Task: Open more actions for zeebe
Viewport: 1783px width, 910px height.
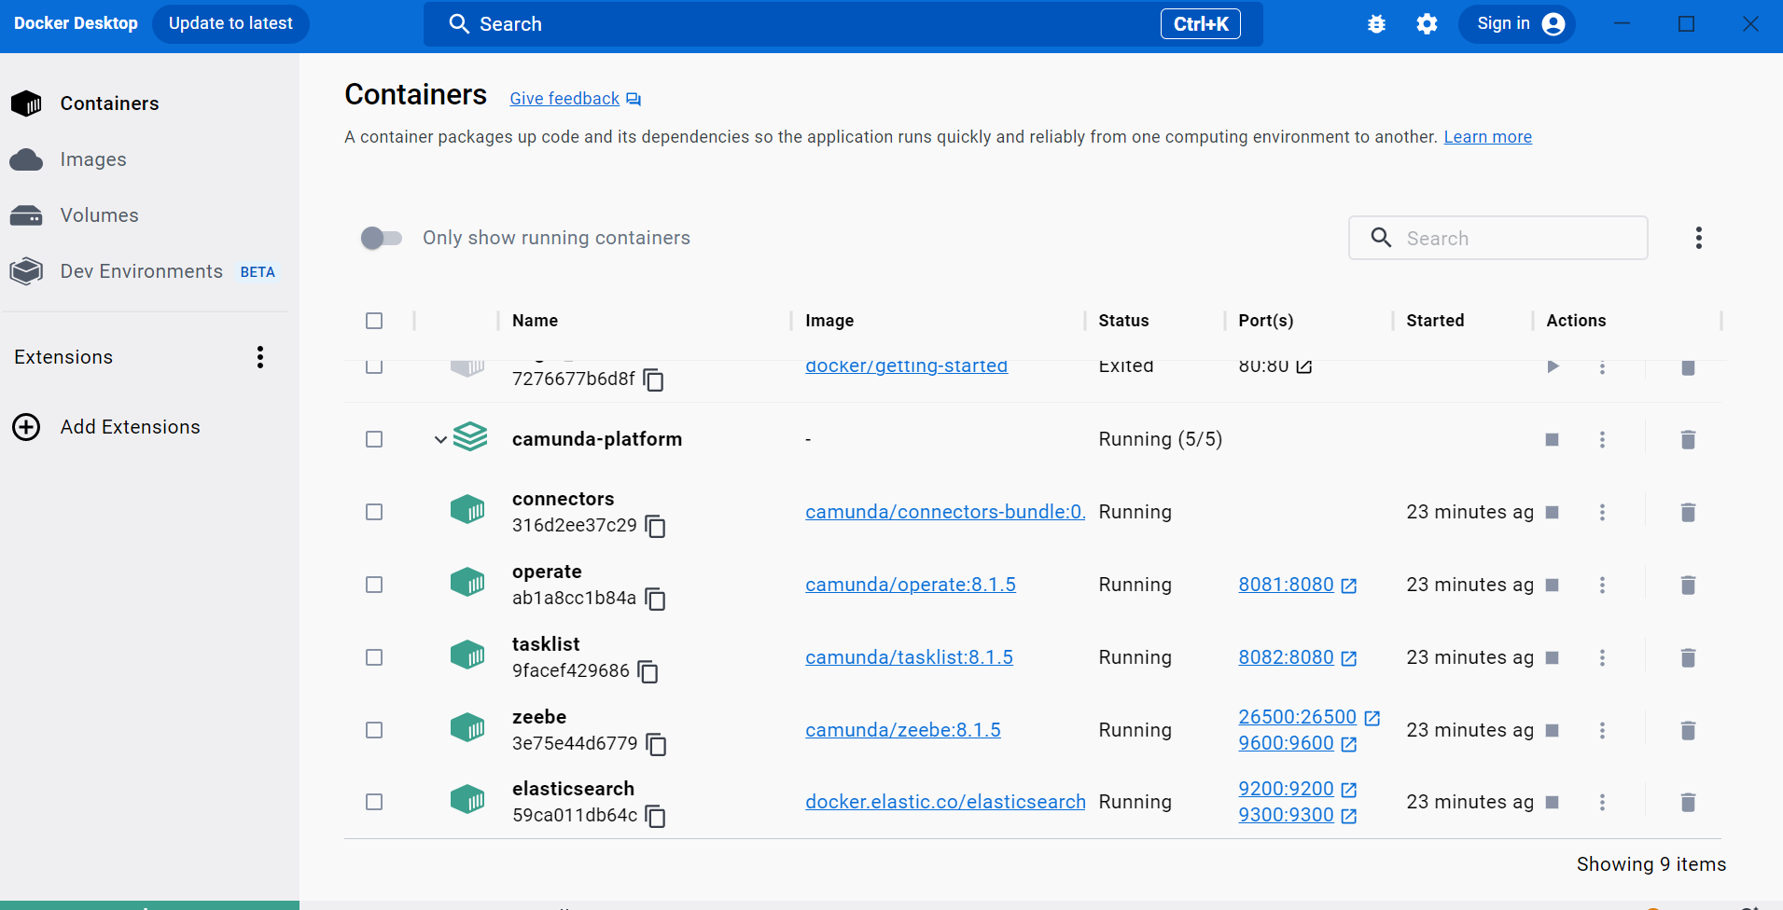Action: point(1603,730)
